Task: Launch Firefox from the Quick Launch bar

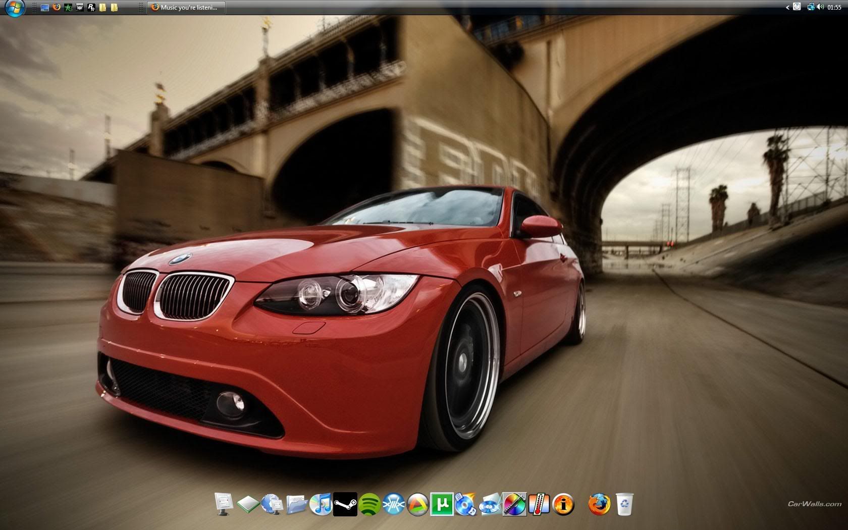Action: coord(57,7)
